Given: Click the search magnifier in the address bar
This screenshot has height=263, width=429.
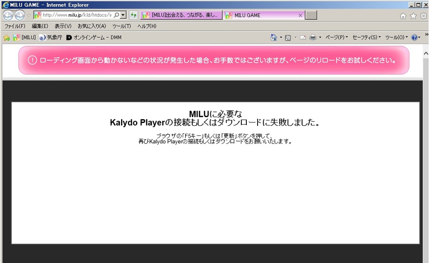Looking at the screenshot, I should point(116,15).
